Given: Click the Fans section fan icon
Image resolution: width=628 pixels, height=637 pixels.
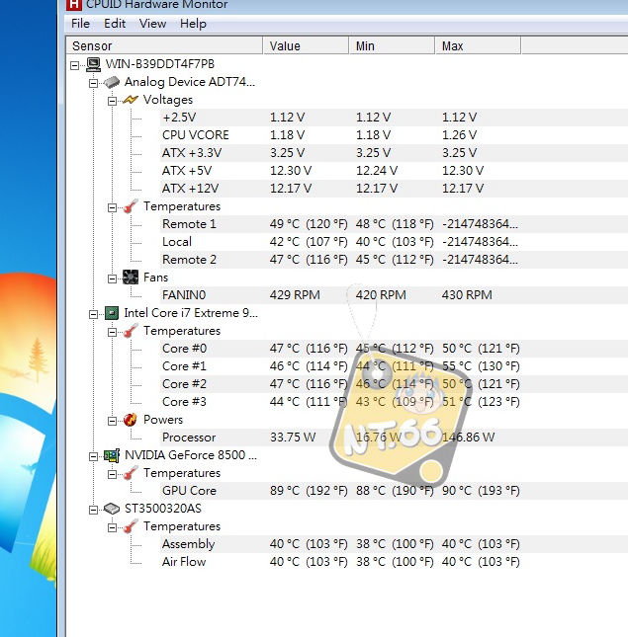Looking at the screenshot, I should pyautogui.click(x=131, y=278).
